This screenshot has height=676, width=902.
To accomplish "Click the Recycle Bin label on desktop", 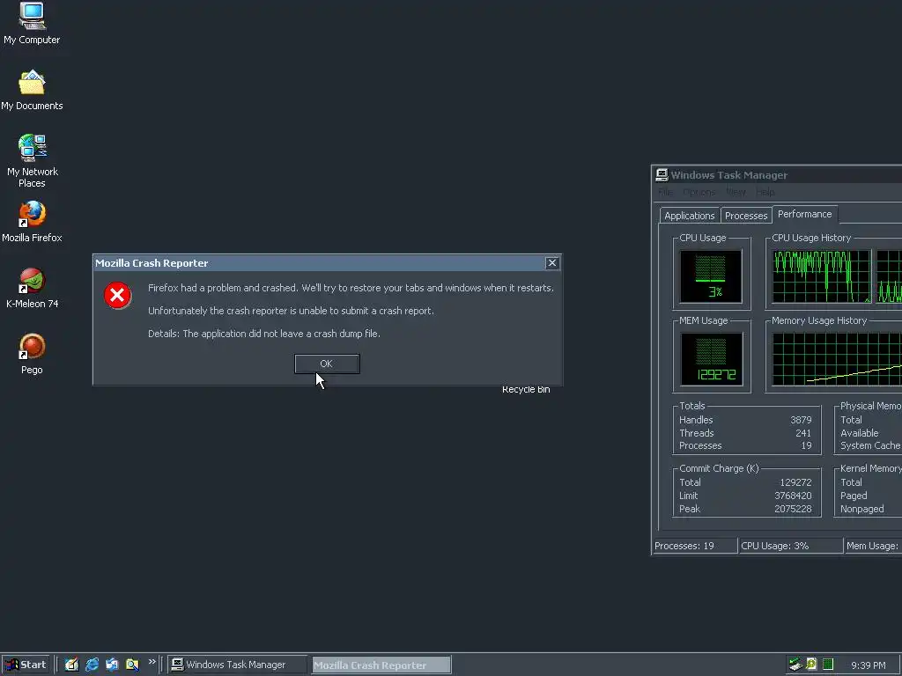I will 526,390.
